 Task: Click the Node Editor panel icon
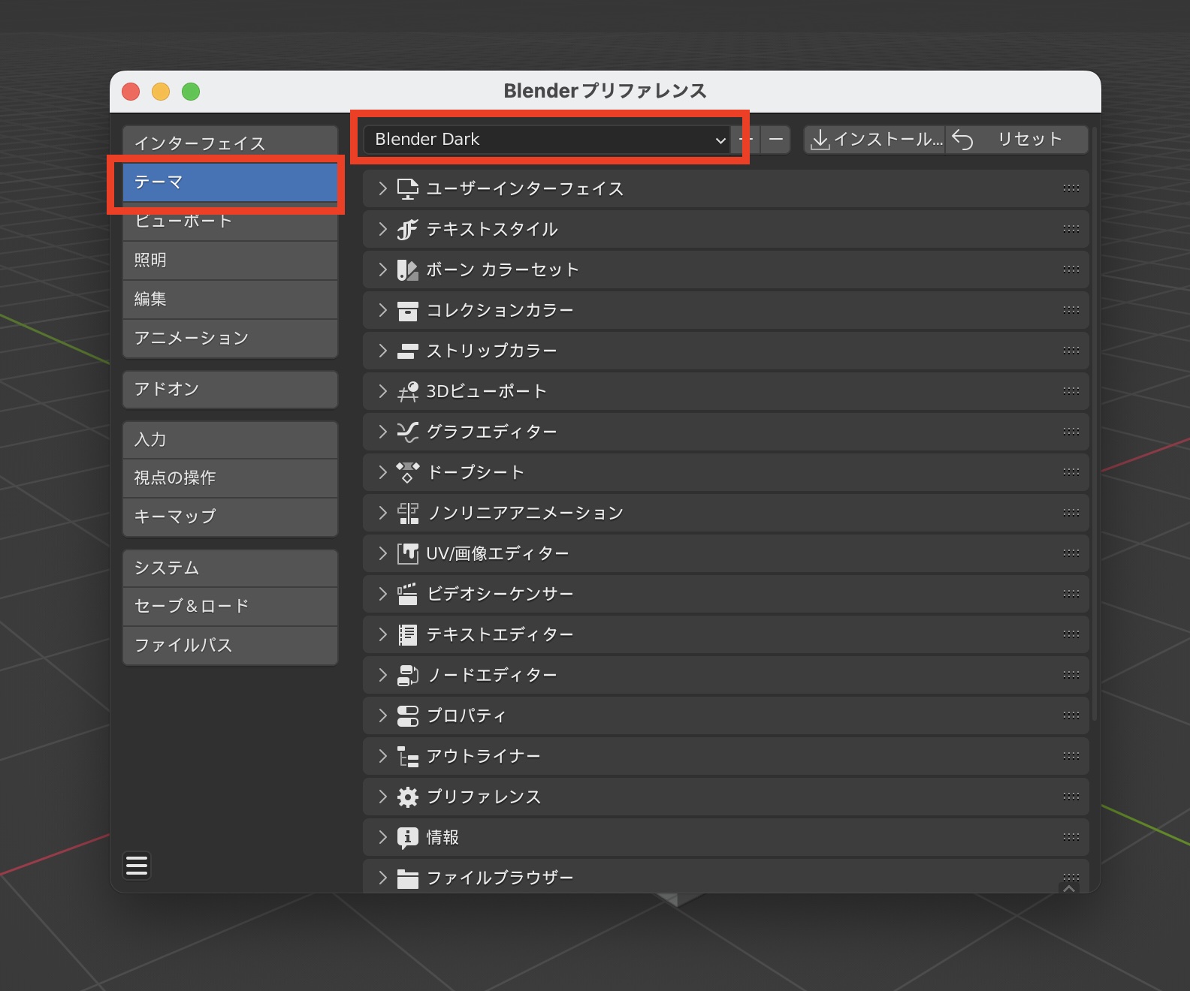point(407,676)
